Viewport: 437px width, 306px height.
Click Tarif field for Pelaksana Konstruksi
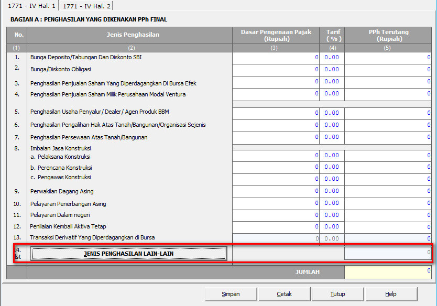tap(332, 156)
